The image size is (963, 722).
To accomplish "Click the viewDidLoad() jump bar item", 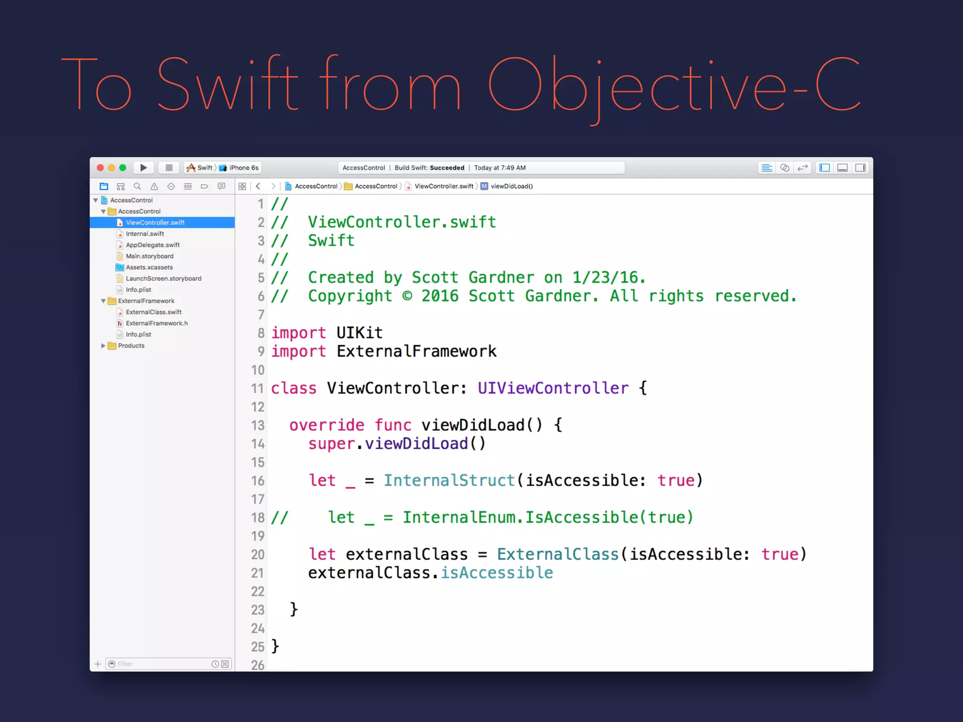I will [x=511, y=187].
